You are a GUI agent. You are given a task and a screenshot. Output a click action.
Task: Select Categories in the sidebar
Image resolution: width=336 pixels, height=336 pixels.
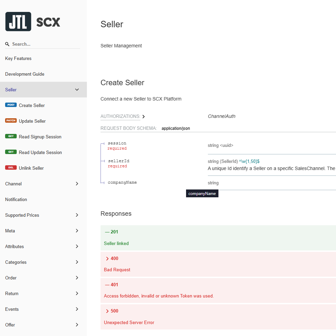16,262
